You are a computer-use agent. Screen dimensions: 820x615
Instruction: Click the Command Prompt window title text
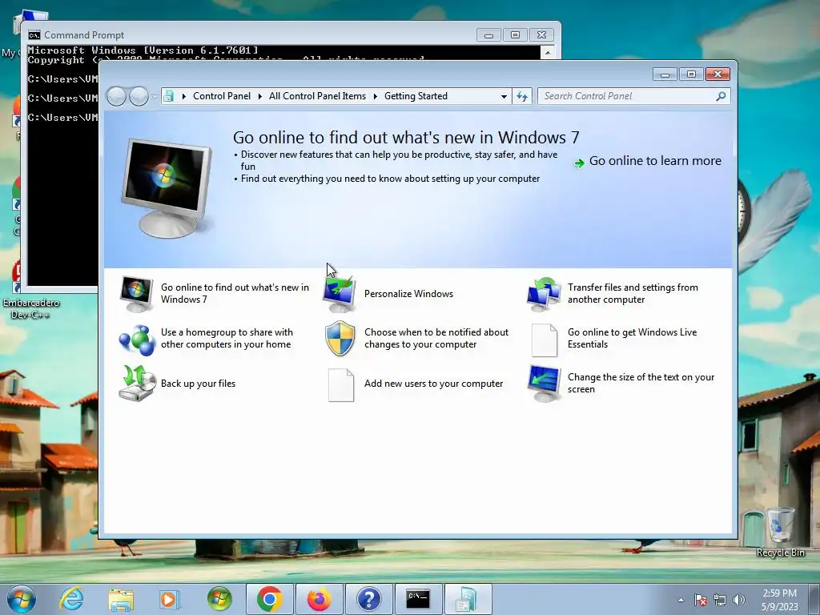[84, 35]
